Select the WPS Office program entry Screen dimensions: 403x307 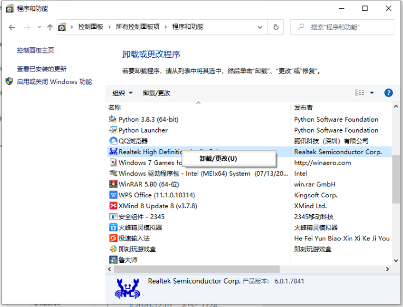click(156, 195)
